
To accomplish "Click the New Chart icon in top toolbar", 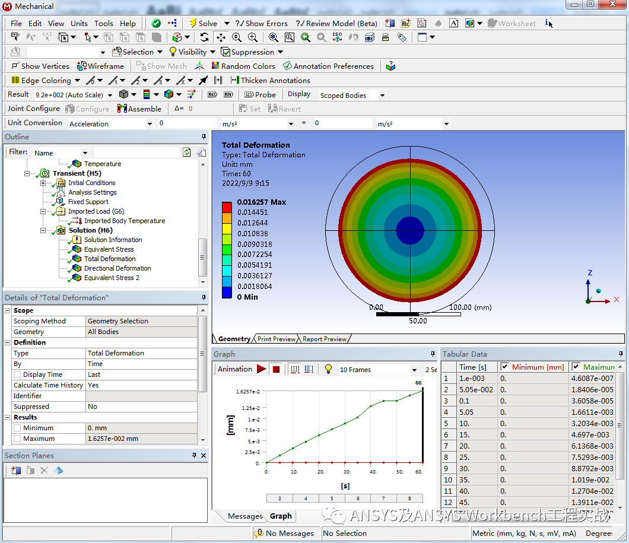I will click(x=421, y=23).
